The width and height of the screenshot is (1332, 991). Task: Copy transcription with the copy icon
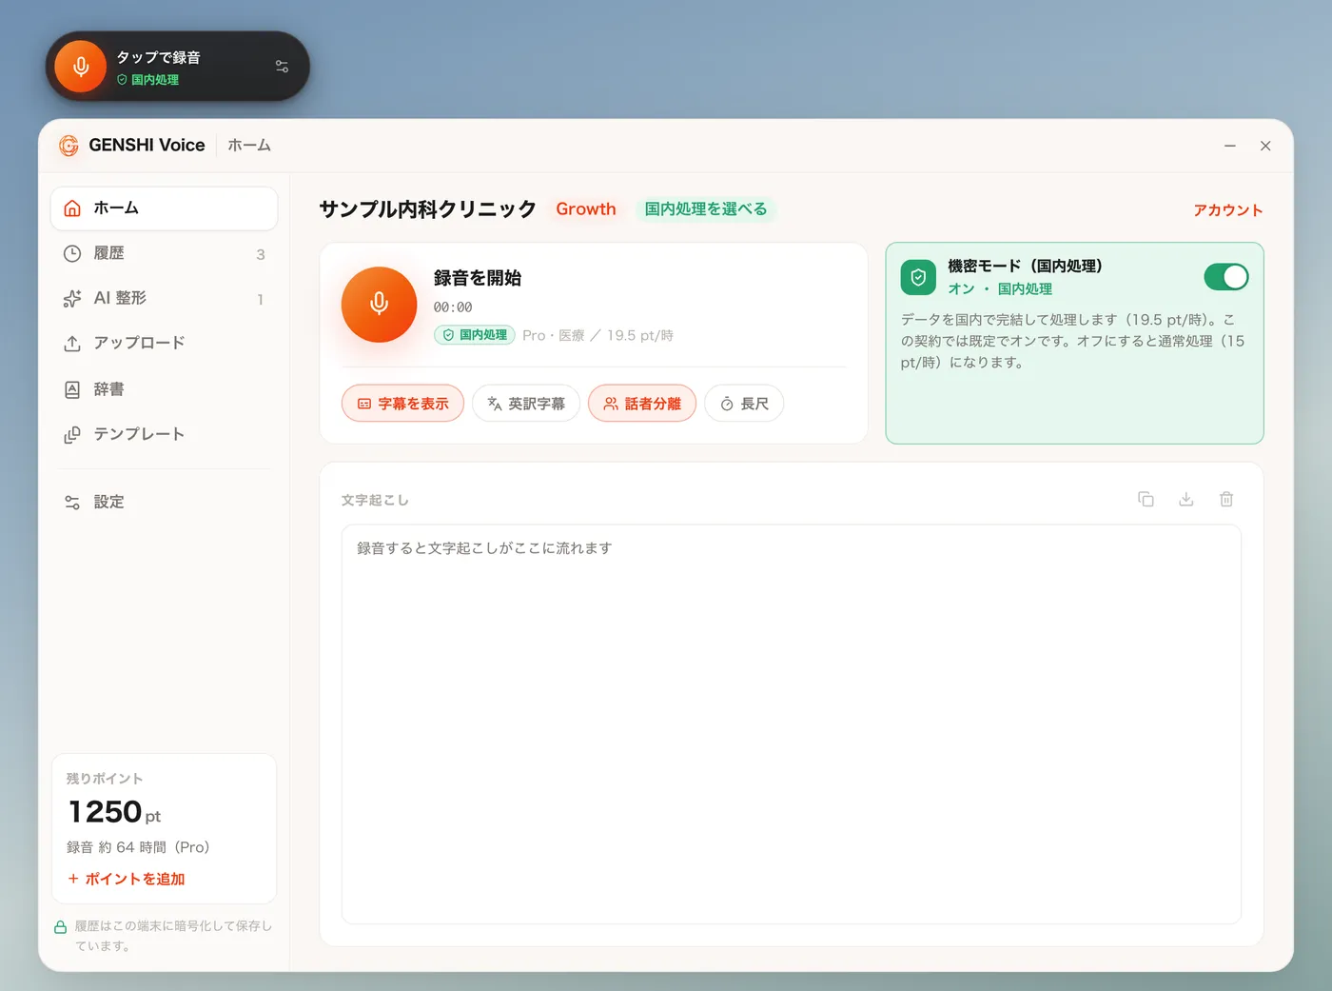click(x=1146, y=499)
